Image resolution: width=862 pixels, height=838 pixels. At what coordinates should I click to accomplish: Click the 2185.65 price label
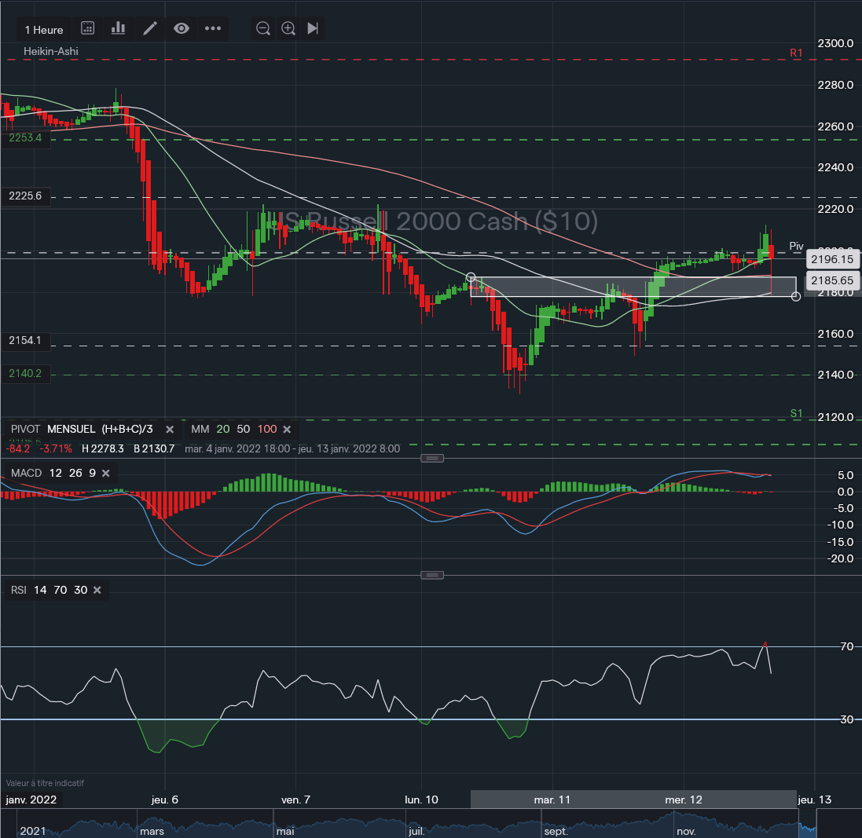pyautogui.click(x=832, y=281)
